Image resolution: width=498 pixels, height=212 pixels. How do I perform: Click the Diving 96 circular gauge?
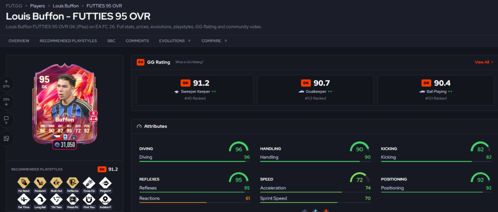[238, 148]
